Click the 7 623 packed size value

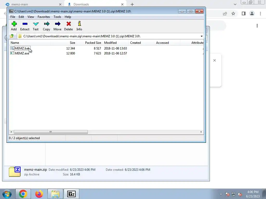click(x=97, y=53)
